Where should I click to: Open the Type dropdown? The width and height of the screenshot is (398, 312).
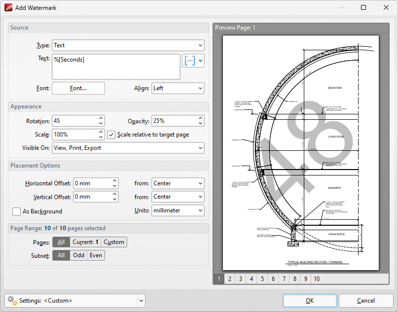[x=128, y=45]
